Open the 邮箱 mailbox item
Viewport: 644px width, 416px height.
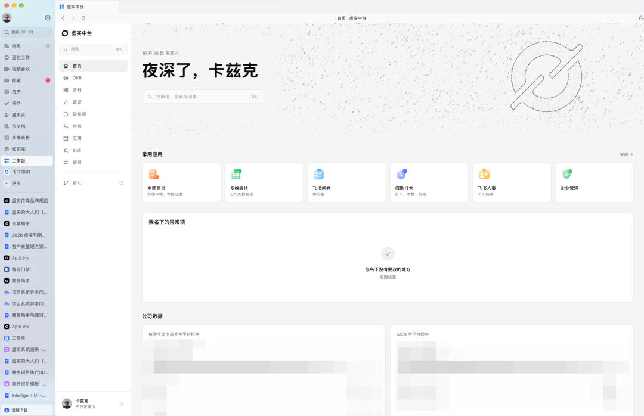pos(27,80)
